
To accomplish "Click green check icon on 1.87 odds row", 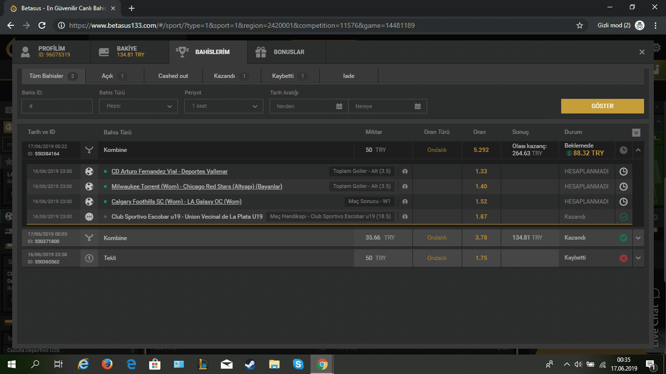I will point(623,217).
